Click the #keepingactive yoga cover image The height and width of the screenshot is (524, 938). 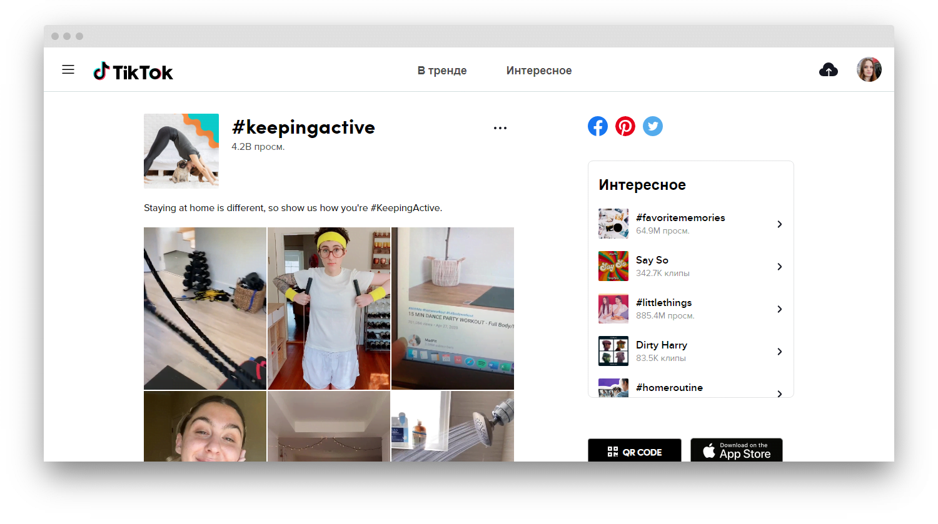click(x=181, y=151)
